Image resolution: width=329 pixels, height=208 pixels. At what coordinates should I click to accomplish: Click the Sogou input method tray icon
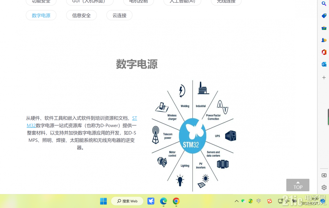tap(269, 201)
